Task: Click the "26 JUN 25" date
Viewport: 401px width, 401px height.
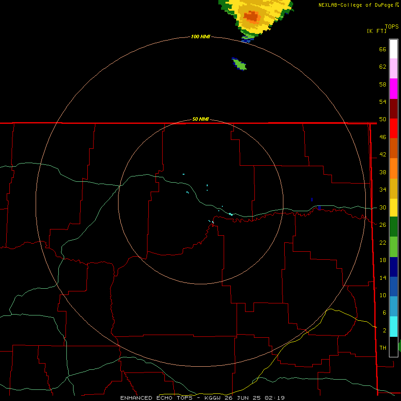Action: 243,398
